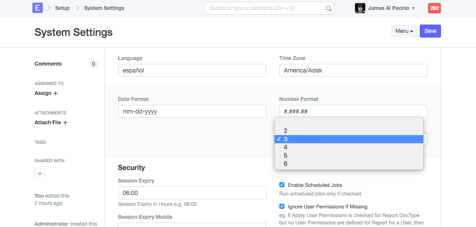
Task: Open the Menu dropdown button
Action: 404,31
